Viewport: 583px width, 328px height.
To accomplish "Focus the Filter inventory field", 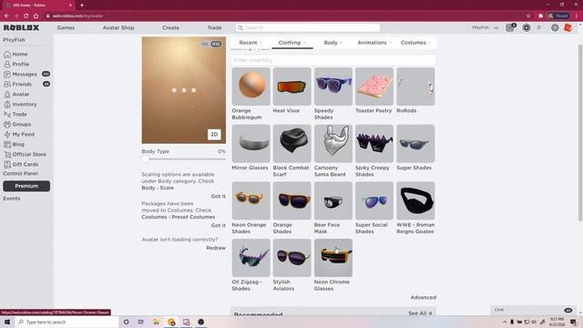I will point(333,60).
